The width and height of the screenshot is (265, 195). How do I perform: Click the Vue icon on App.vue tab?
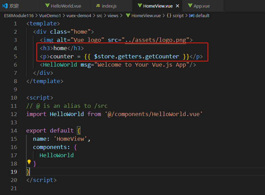(190, 5)
